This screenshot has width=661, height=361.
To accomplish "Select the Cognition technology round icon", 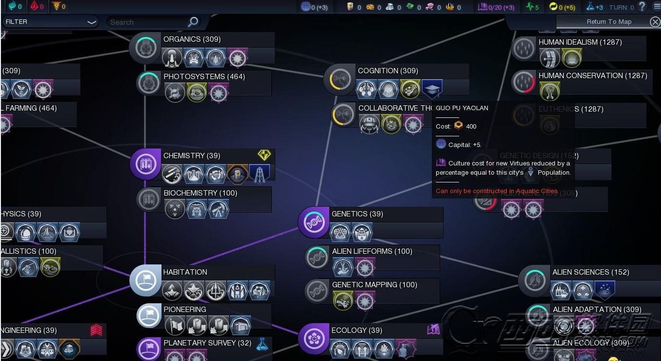I will pos(339,79).
